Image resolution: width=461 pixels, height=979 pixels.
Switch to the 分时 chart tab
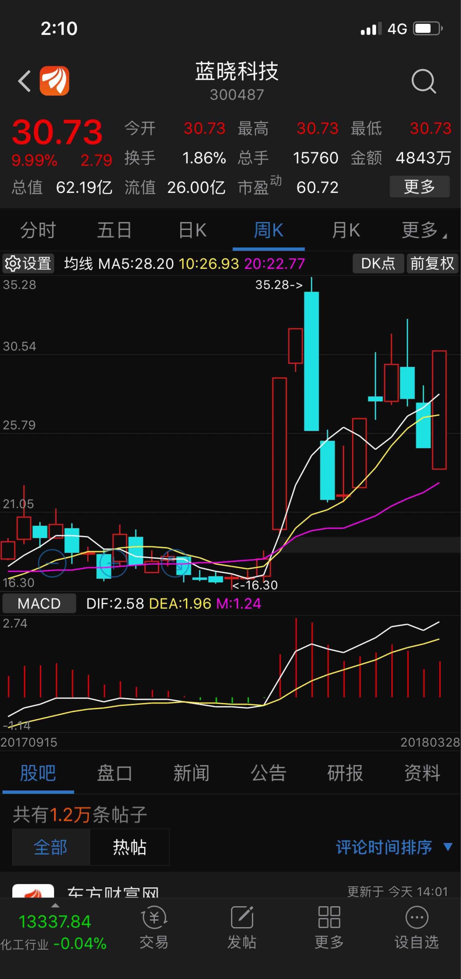pos(38,230)
